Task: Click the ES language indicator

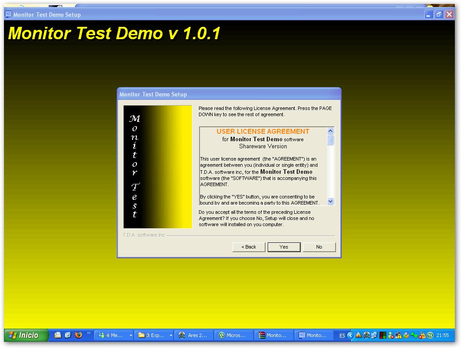Action: coord(342,335)
